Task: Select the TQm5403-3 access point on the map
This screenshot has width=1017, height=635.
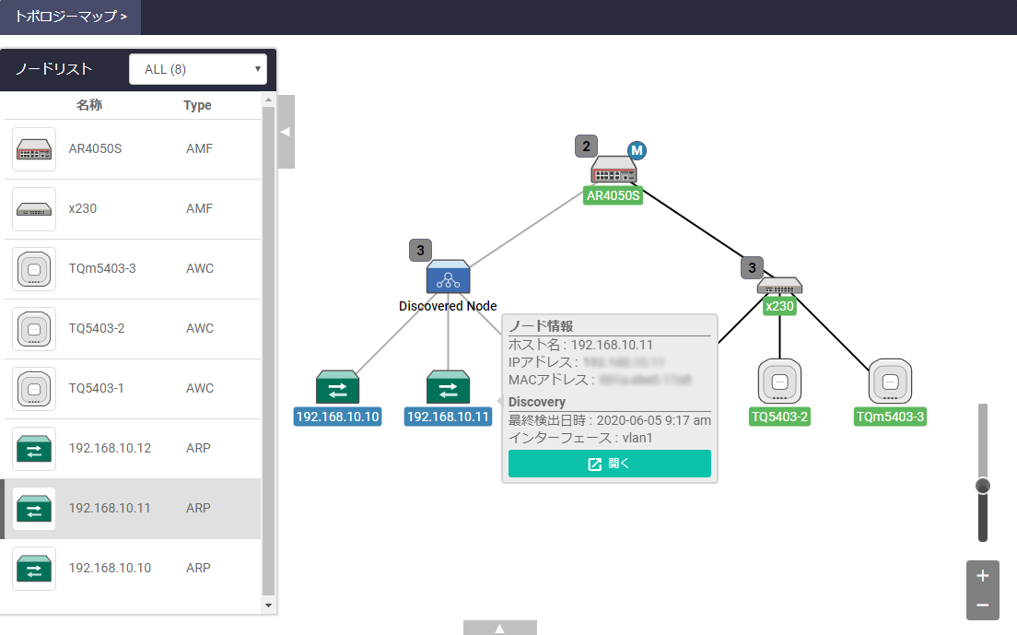Action: tap(890, 382)
